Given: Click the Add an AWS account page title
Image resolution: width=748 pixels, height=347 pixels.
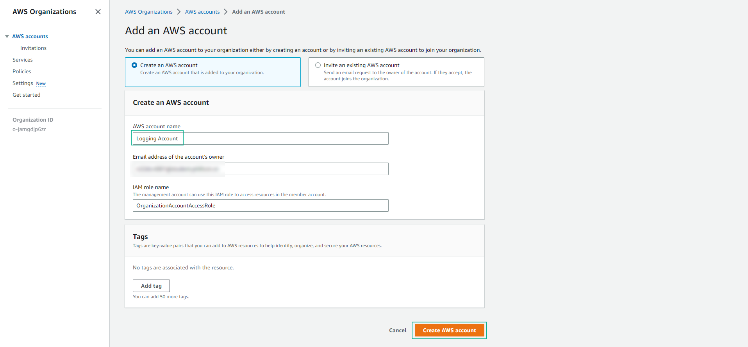Looking at the screenshot, I should click(x=176, y=30).
